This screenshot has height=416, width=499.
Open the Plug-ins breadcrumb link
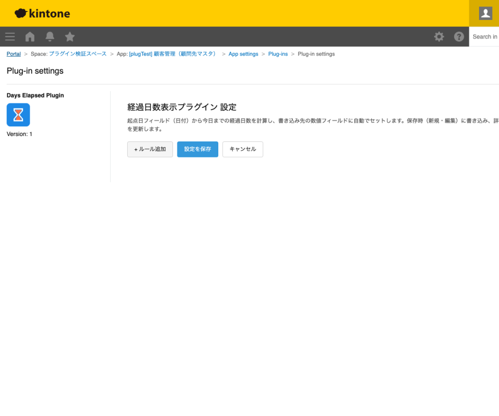point(278,54)
